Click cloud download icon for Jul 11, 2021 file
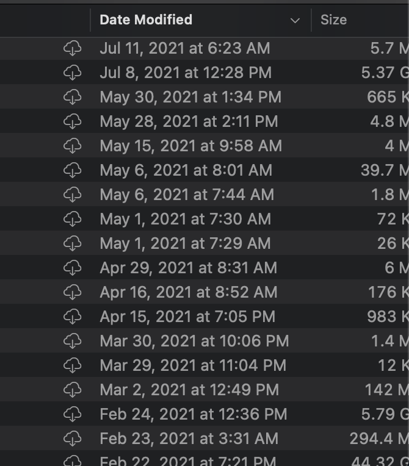Image resolution: width=409 pixels, height=466 pixels. click(x=73, y=48)
